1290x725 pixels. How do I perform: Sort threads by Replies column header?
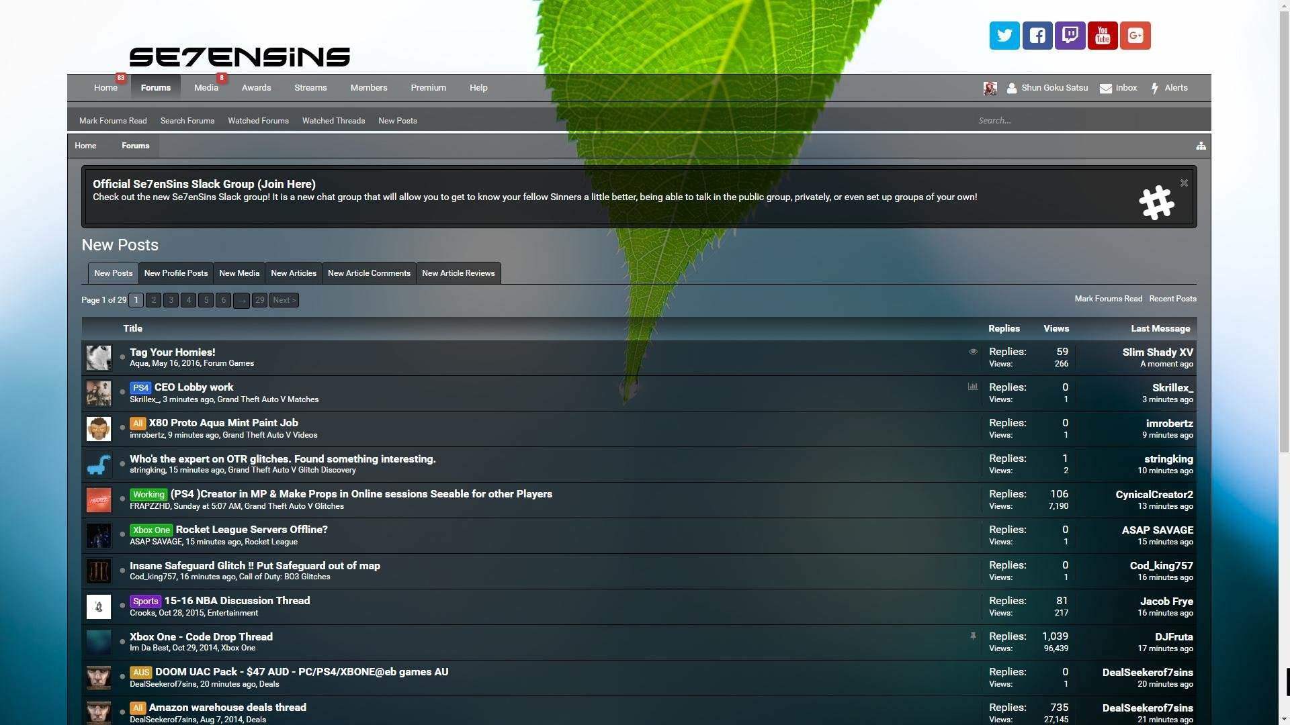click(x=1004, y=328)
